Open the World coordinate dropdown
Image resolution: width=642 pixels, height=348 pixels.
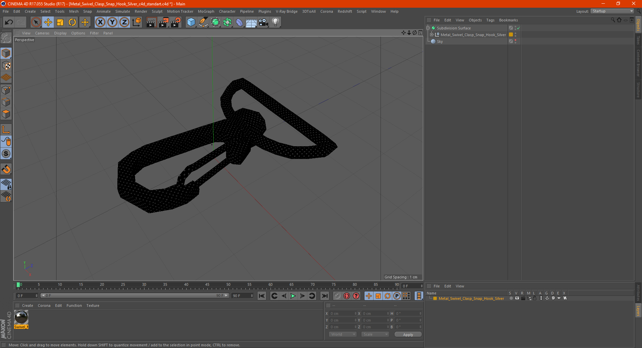(x=343, y=334)
